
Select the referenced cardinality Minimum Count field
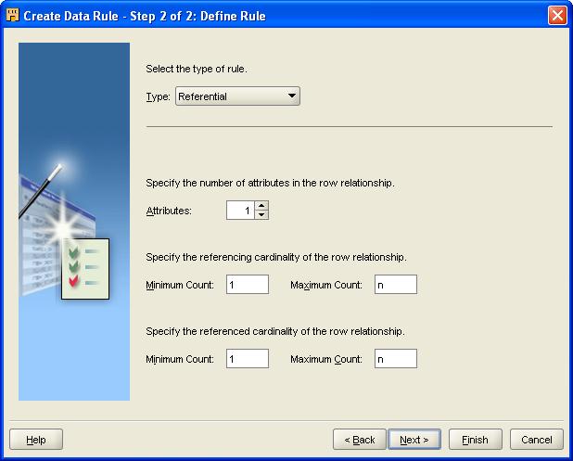point(248,359)
